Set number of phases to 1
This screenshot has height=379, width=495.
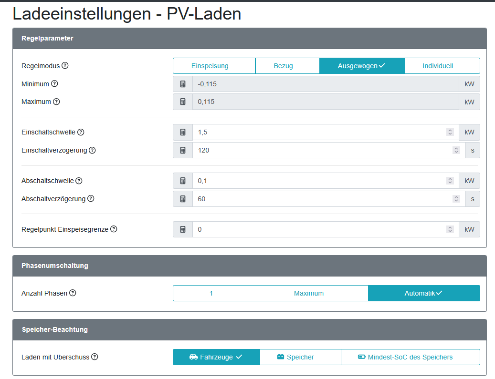pos(215,293)
